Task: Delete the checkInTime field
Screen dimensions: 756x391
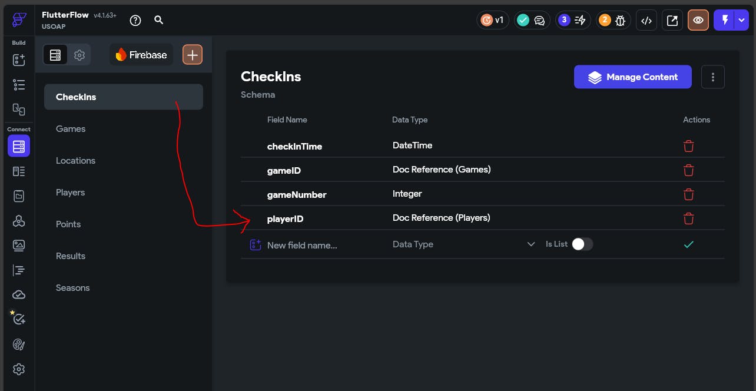Action: (688, 146)
